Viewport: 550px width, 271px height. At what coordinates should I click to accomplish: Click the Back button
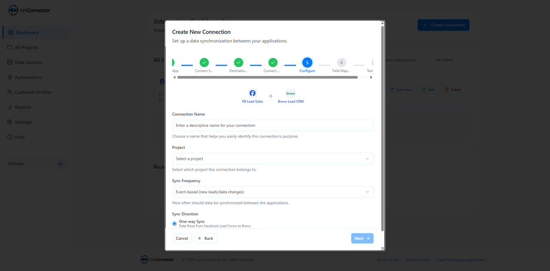tap(205, 238)
